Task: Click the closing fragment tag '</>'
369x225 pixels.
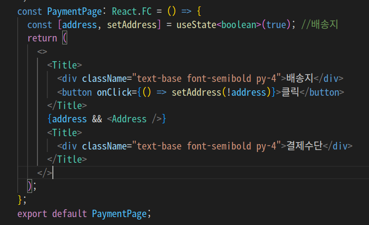Action: click(x=45, y=173)
